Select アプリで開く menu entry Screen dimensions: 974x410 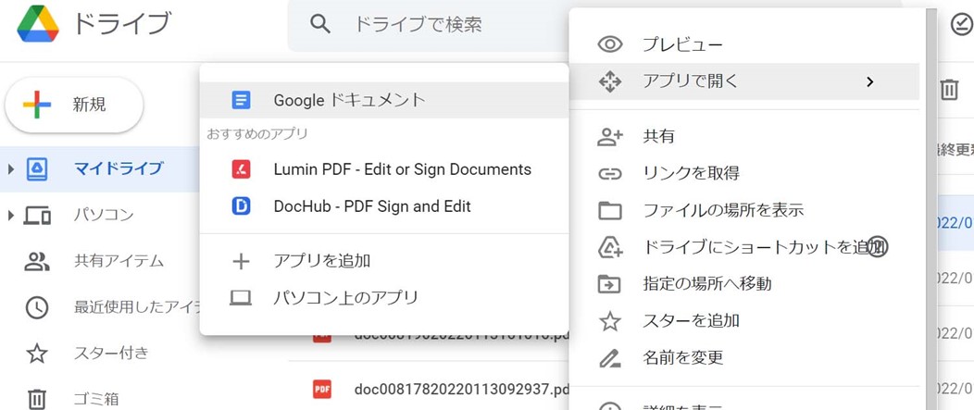(744, 81)
